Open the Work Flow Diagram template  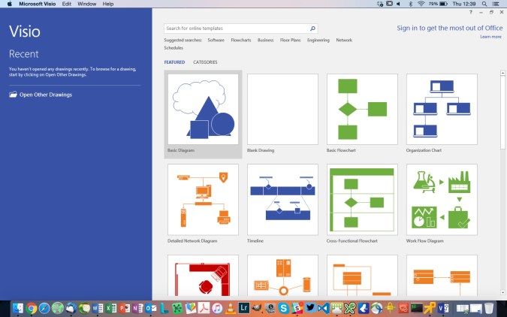[x=442, y=200]
